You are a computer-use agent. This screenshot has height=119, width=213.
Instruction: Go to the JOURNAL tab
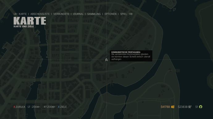tap(78, 14)
